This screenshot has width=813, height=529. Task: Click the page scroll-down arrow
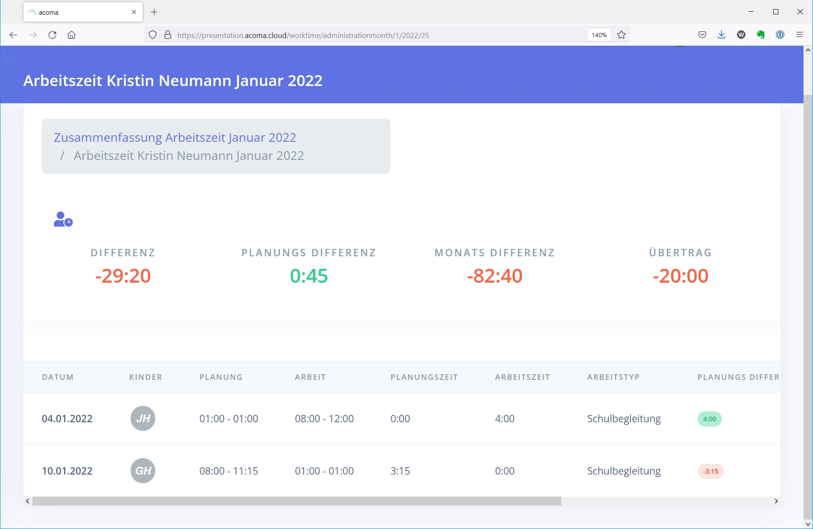808,524
